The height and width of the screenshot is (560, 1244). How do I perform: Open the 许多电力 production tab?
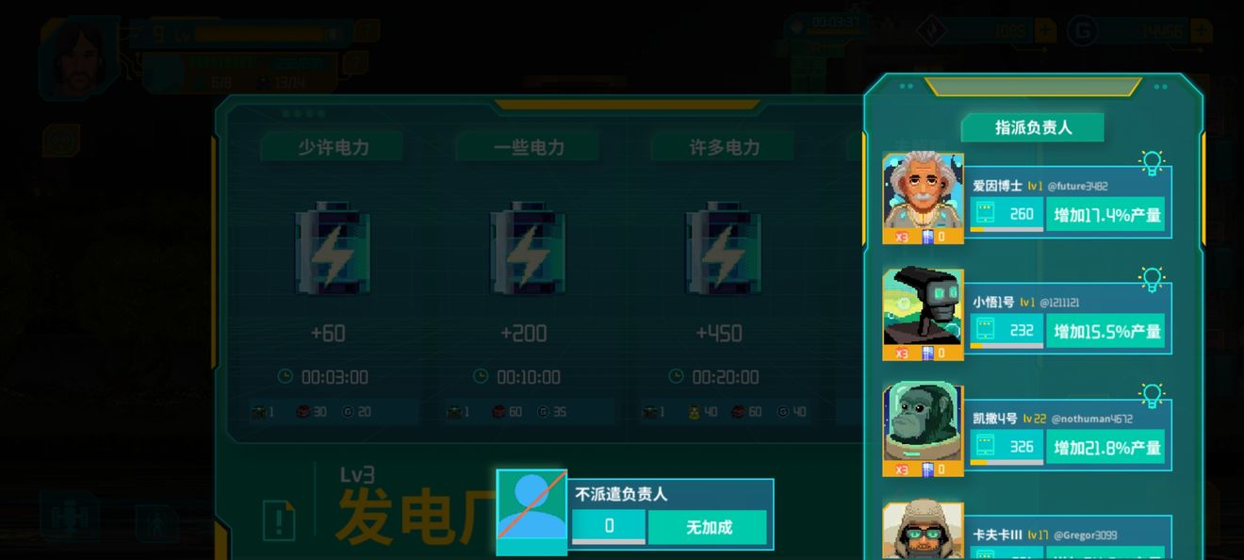click(x=723, y=147)
